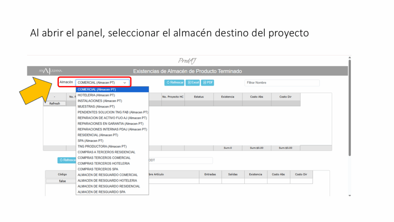Click the lower Refrescar button
This screenshot has height=222, width=394.
click(67, 160)
